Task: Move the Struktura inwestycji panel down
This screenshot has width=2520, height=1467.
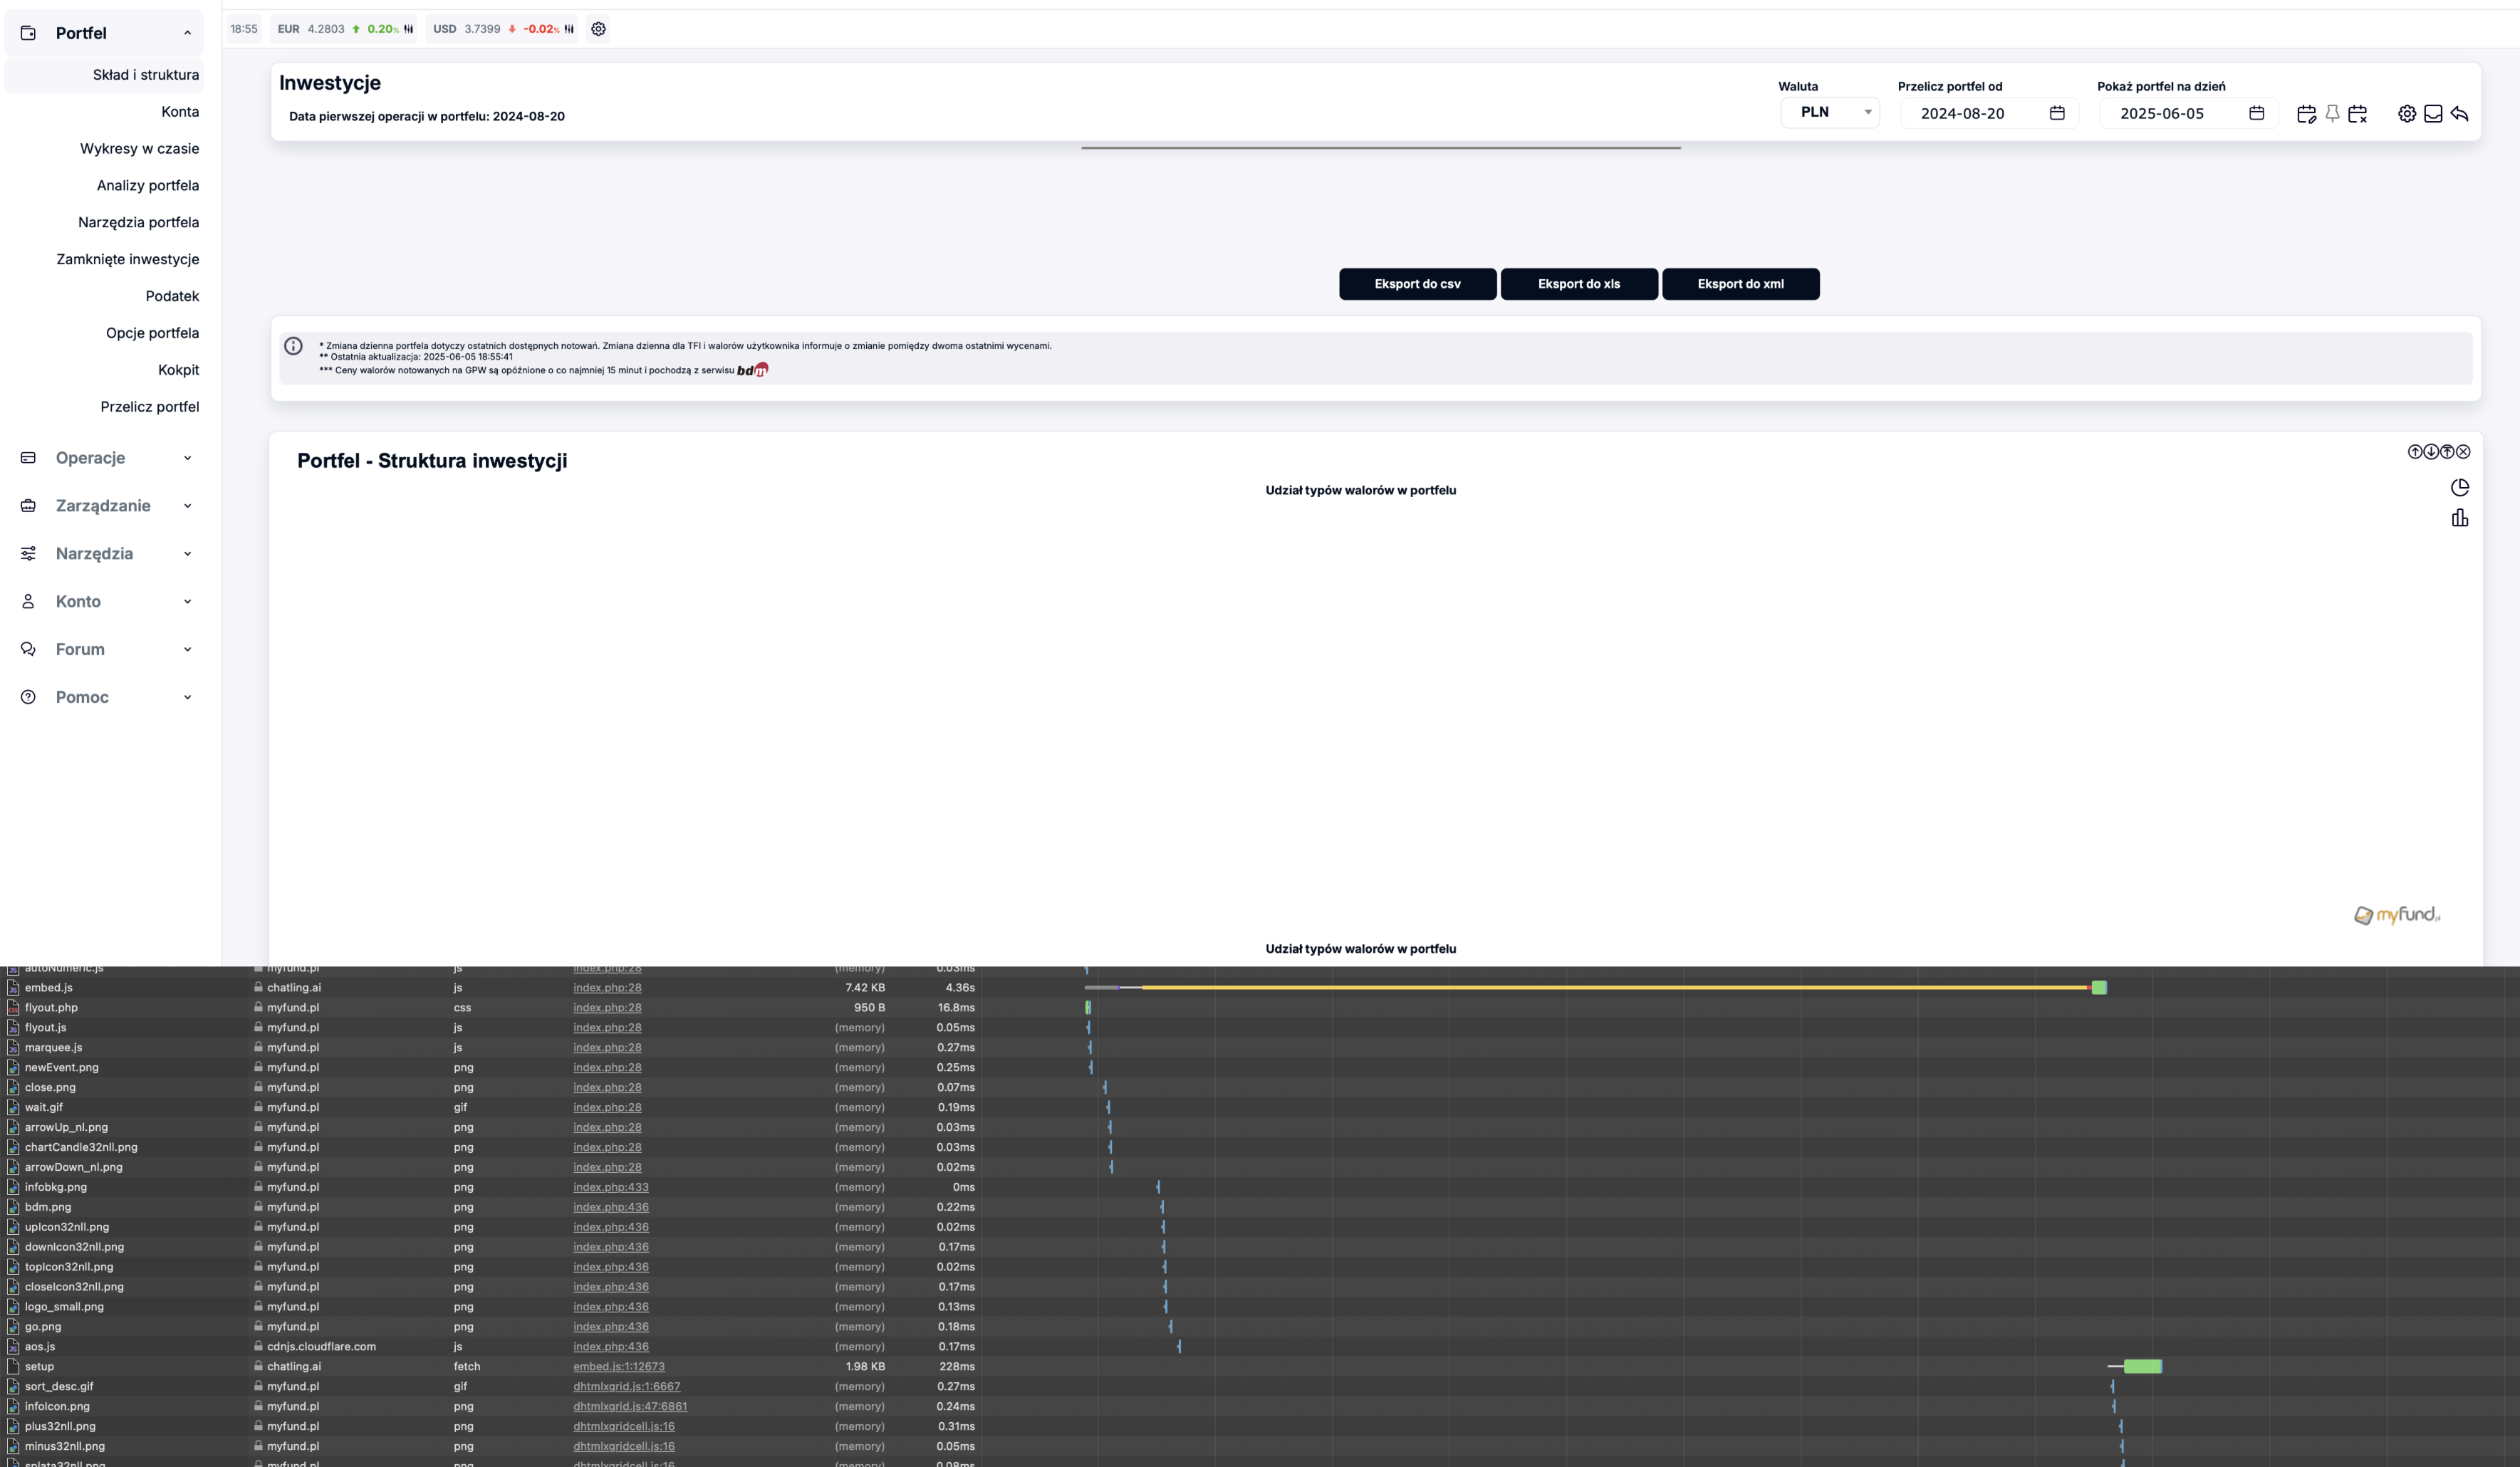Action: 2430,452
